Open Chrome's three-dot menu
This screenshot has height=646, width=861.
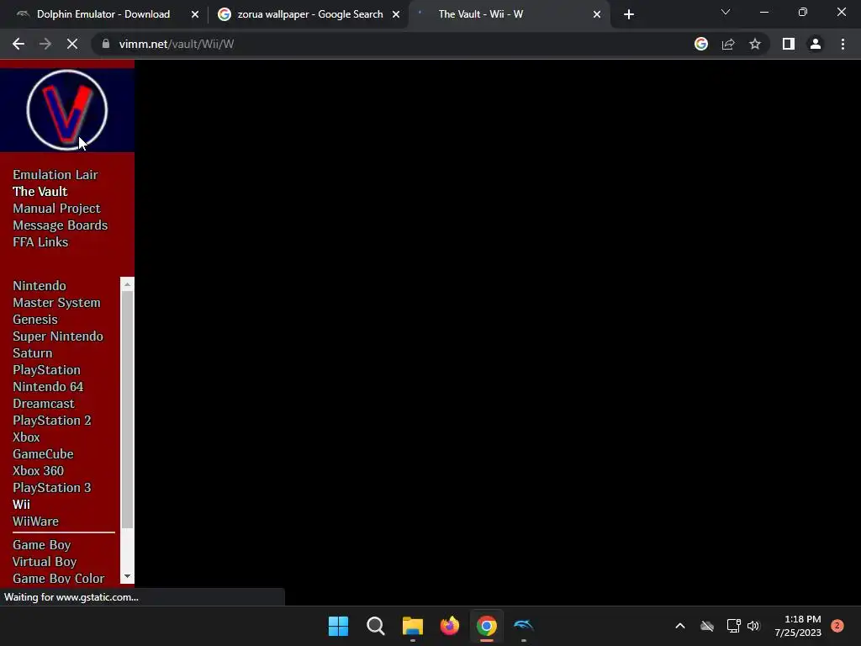pyautogui.click(x=843, y=44)
